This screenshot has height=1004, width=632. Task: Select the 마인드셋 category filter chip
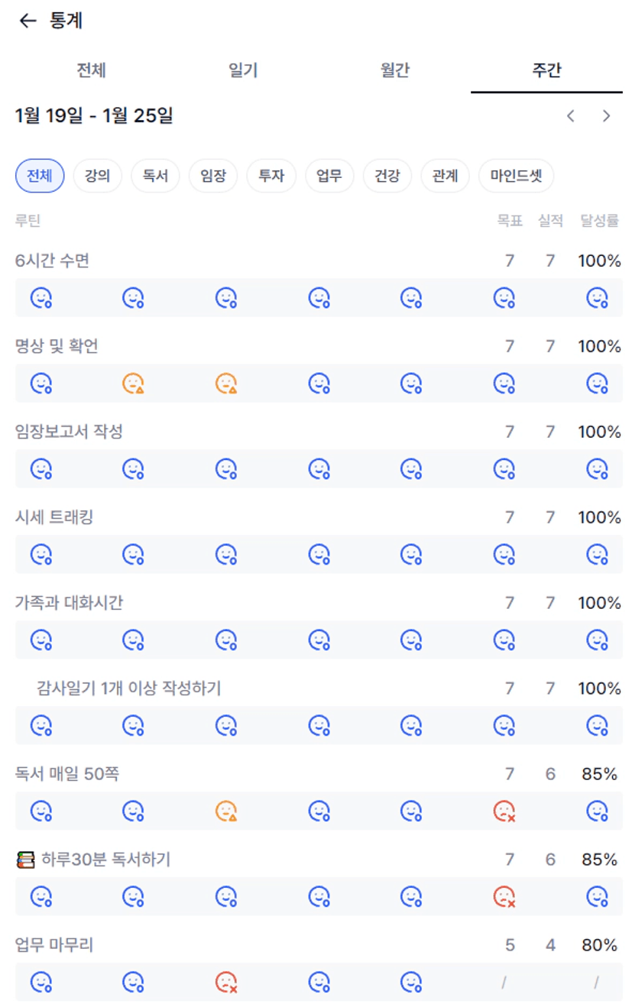[x=516, y=176]
